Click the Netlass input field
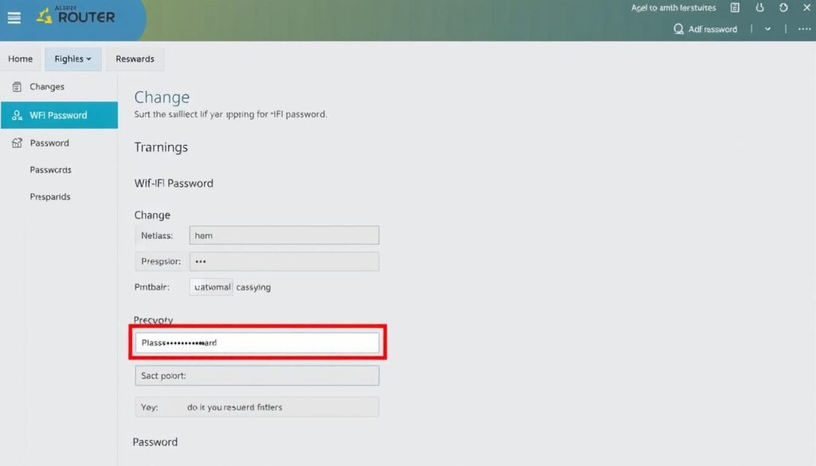 [284, 235]
